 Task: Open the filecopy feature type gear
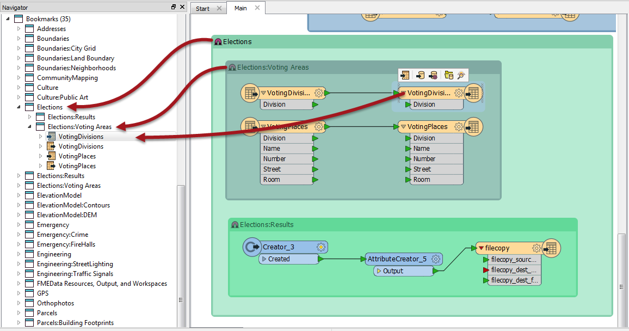536,248
